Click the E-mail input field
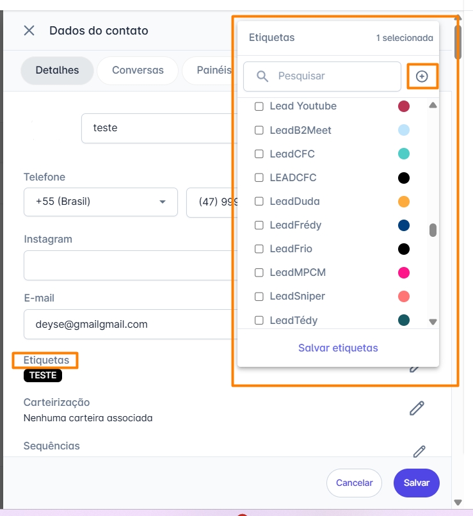This screenshot has height=516, width=473. click(128, 324)
